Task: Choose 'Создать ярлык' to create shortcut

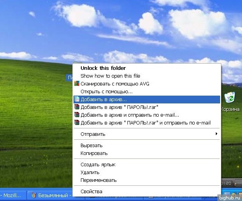Action: point(98,165)
